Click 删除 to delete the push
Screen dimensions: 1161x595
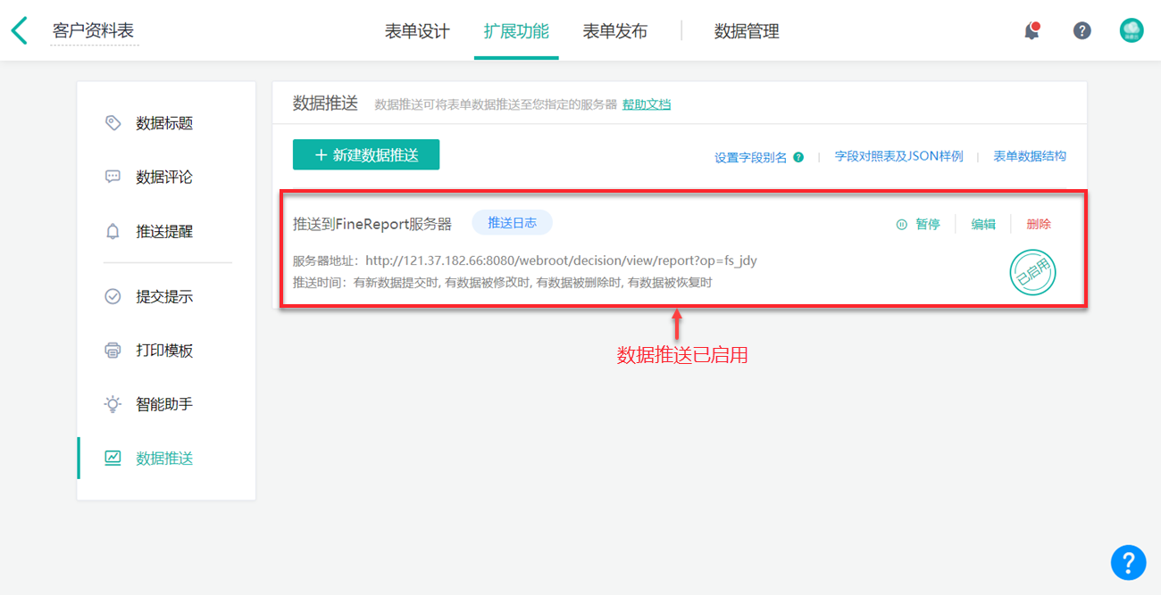click(x=1039, y=224)
